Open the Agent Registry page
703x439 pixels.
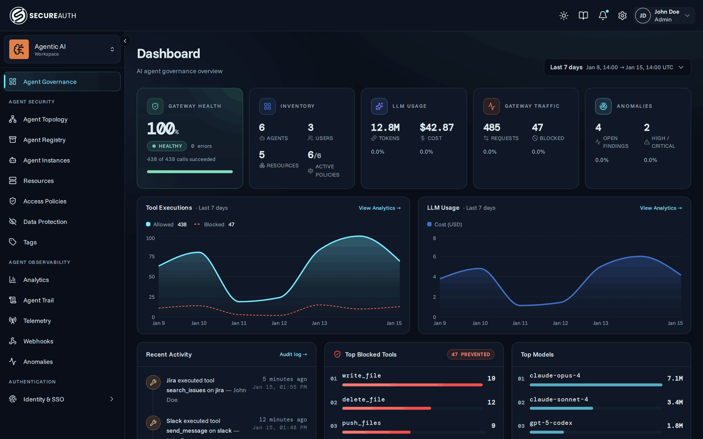(62, 140)
